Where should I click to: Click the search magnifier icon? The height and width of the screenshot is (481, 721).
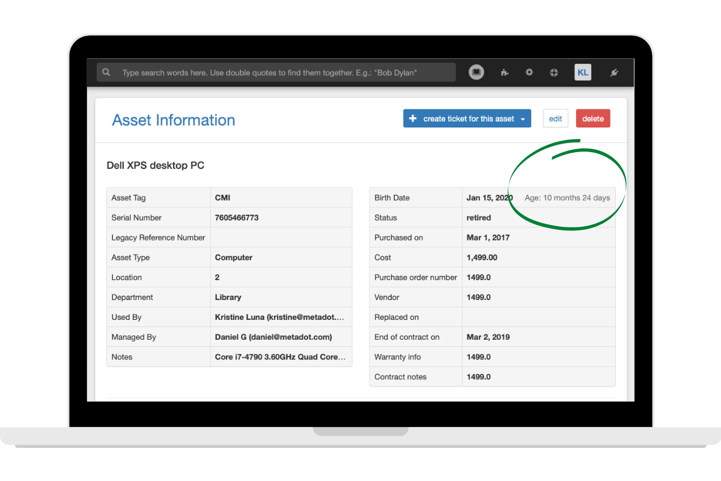[106, 73]
